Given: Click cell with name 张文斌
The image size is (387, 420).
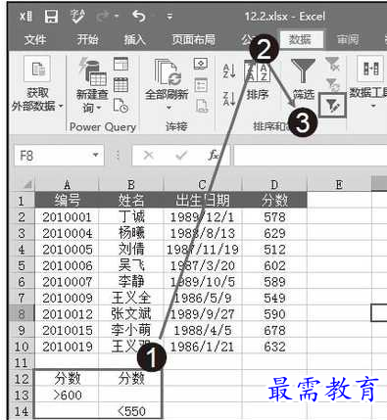Looking at the screenshot, I should (x=131, y=314).
